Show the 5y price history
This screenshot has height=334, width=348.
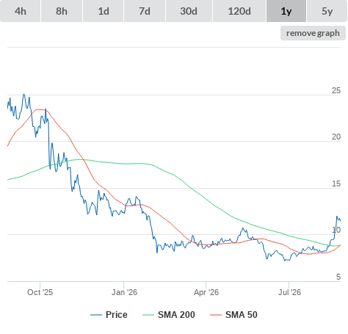coord(327,11)
